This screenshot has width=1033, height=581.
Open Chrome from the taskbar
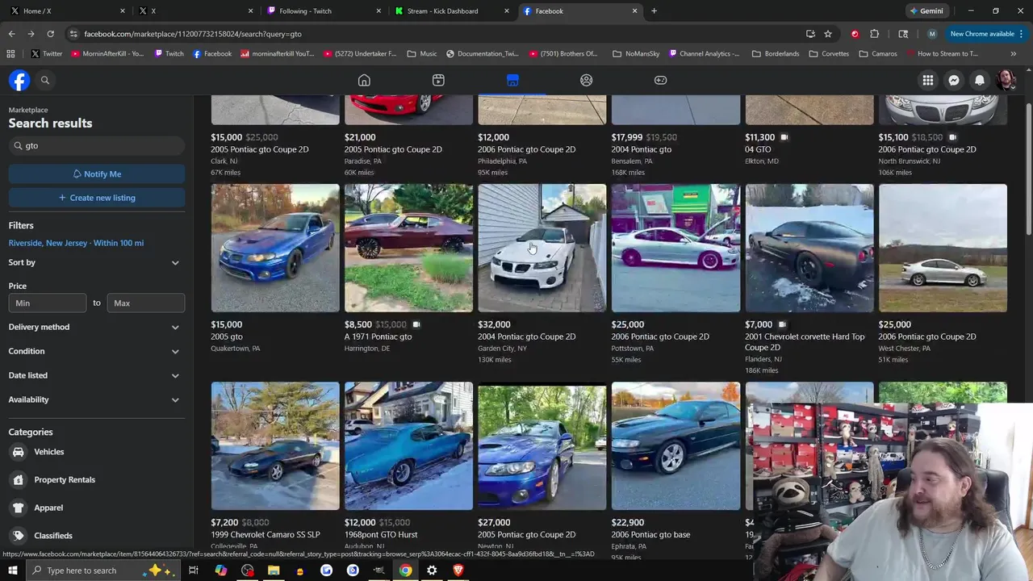tap(405, 571)
